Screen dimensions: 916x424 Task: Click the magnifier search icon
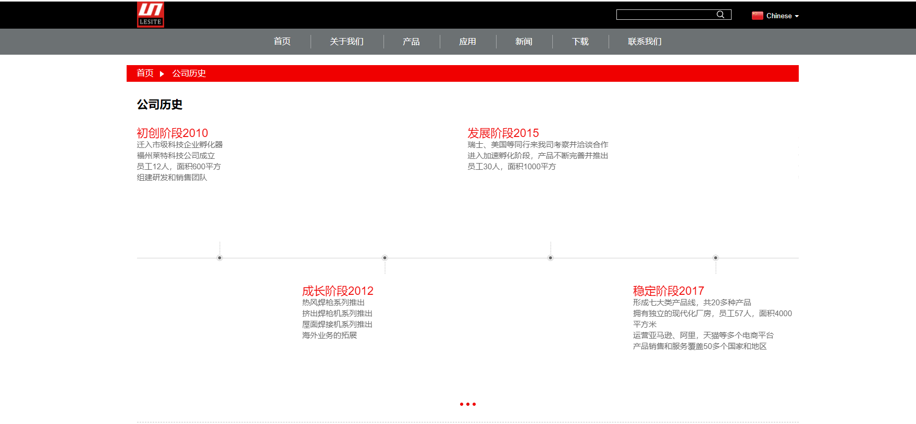(720, 15)
